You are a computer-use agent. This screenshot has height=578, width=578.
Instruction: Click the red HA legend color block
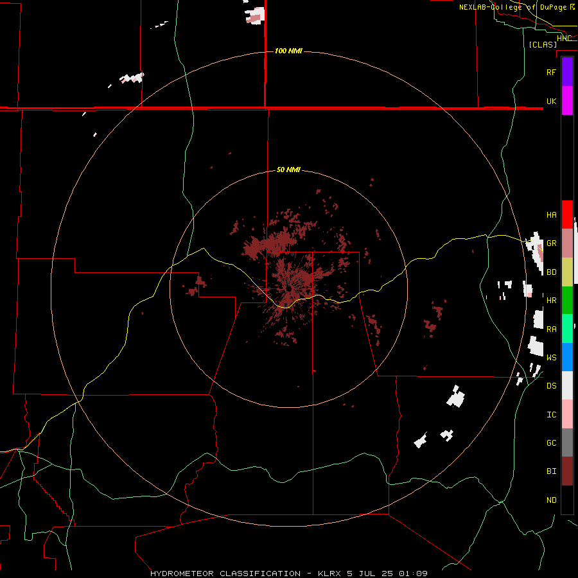[x=567, y=215]
